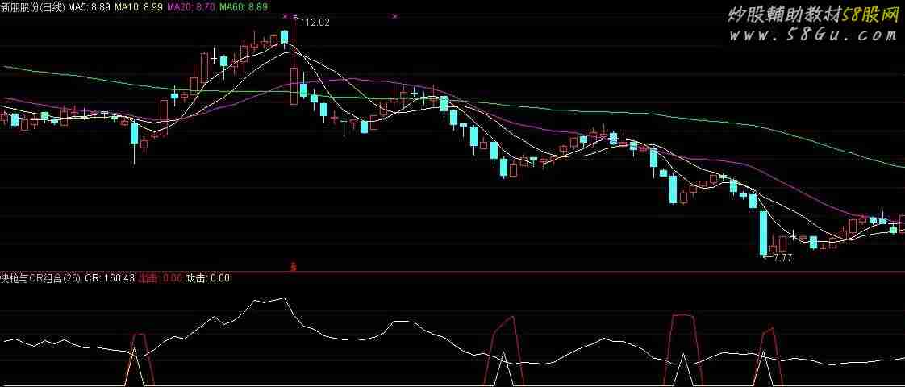The image size is (905, 387).
Task: Select the green MA60: 8.89 label
Action: click(x=244, y=7)
